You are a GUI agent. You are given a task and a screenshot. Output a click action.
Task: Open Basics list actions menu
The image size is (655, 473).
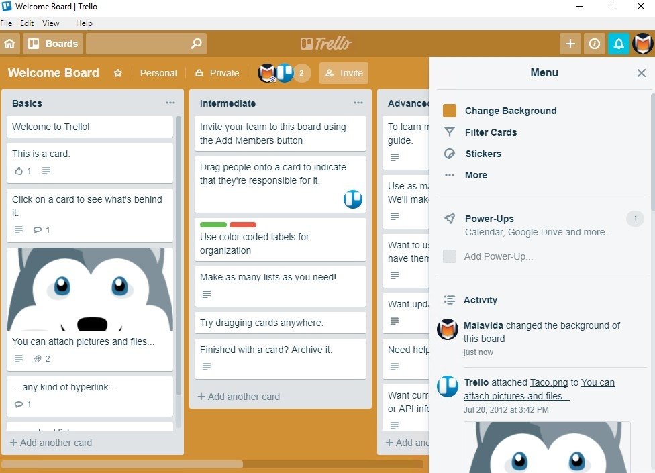(x=170, y=103)
